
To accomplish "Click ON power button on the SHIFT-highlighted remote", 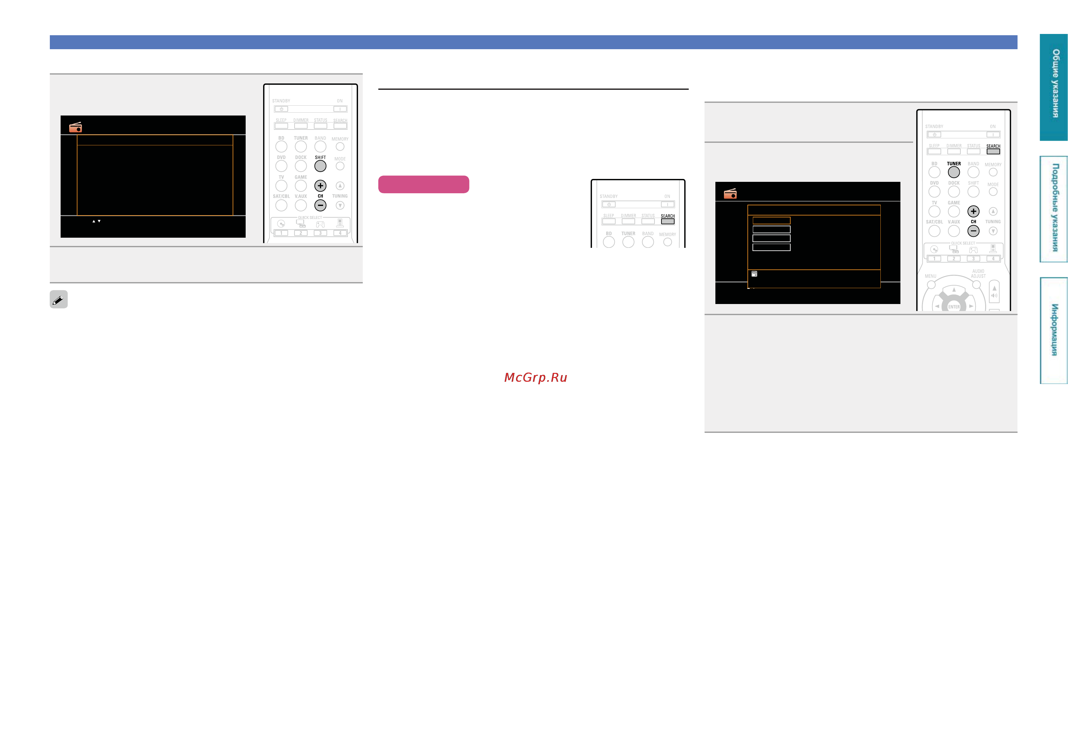I will tap(340, 109).
